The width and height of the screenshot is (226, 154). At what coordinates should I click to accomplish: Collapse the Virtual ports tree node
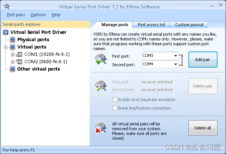(6, 47)
